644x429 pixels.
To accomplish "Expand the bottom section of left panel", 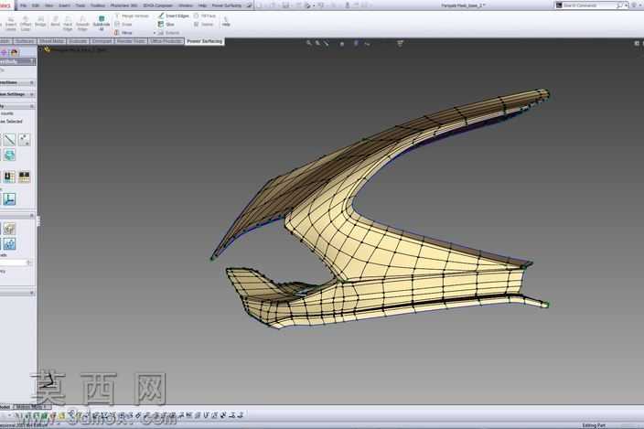I will click(x=32, y=293).
